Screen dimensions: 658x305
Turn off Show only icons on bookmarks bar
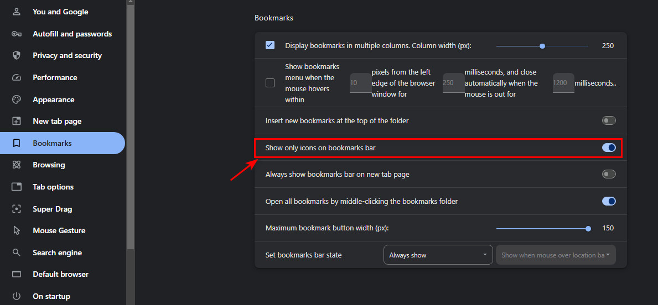tap(609, 148)
